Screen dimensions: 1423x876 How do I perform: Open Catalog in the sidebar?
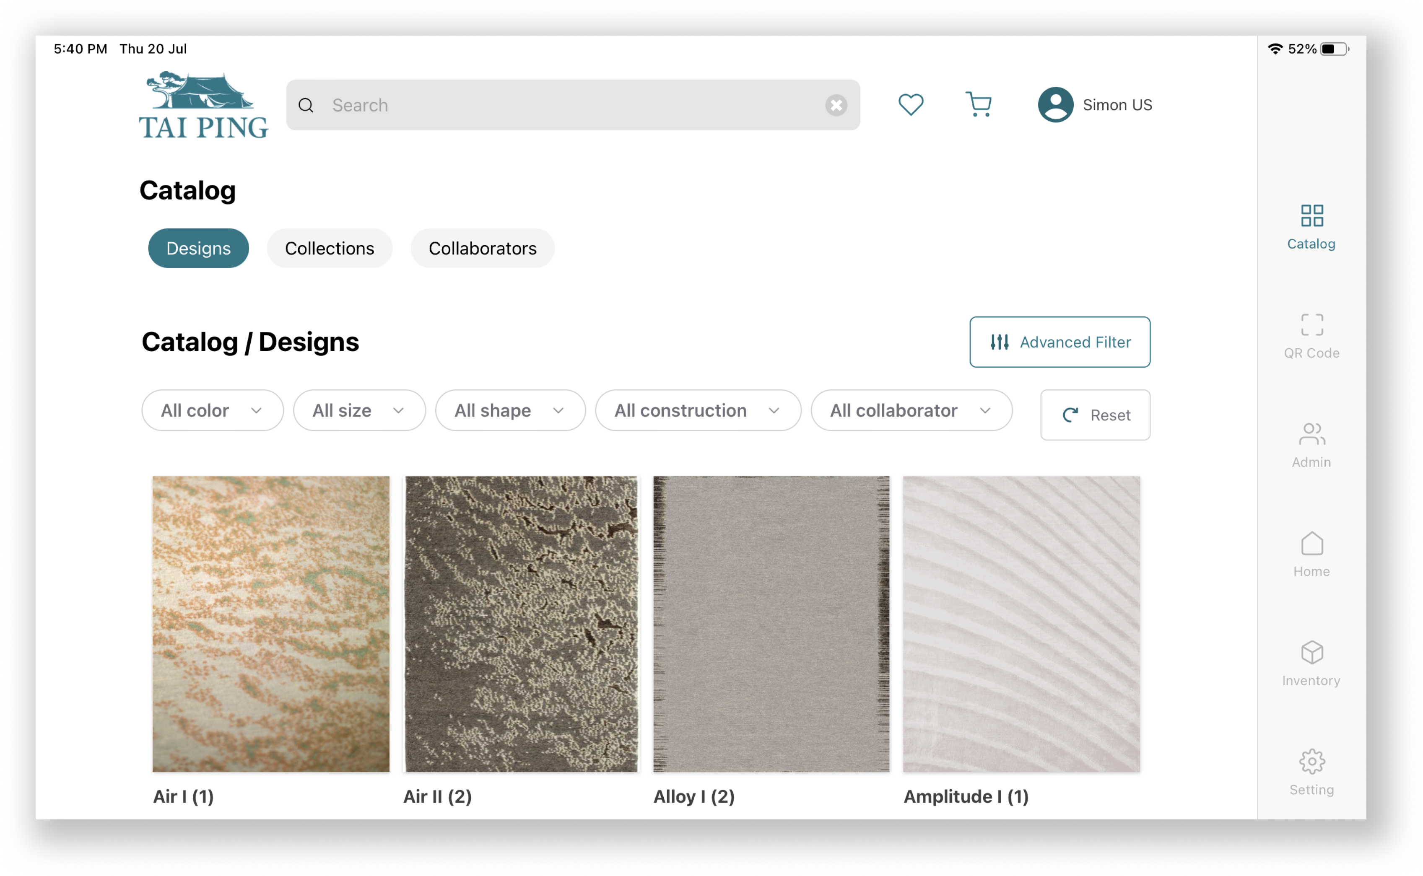1311,228
